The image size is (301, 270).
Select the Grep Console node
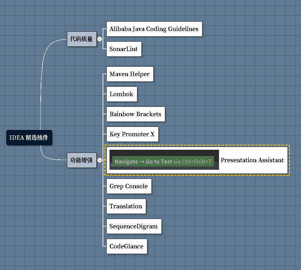click(x=129, y=186)
